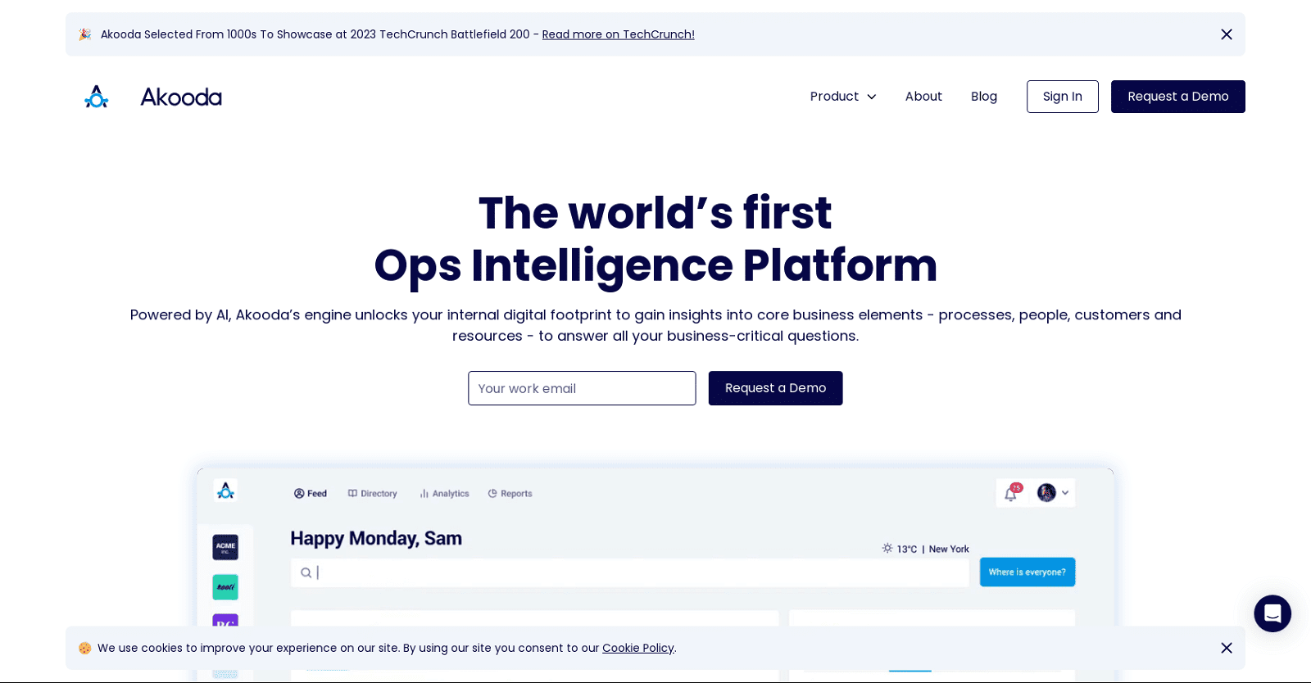Screen dimensions: 1311x683
Task: Close the cookie consent notice
Action: (1226, 648)
